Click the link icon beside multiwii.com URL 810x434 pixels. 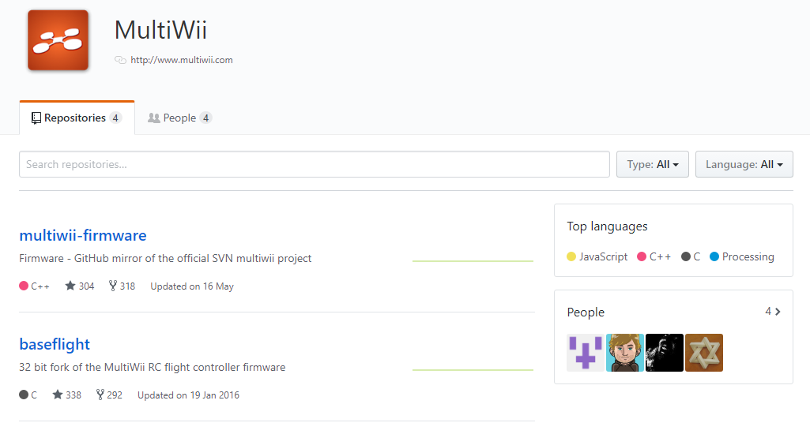120,60
